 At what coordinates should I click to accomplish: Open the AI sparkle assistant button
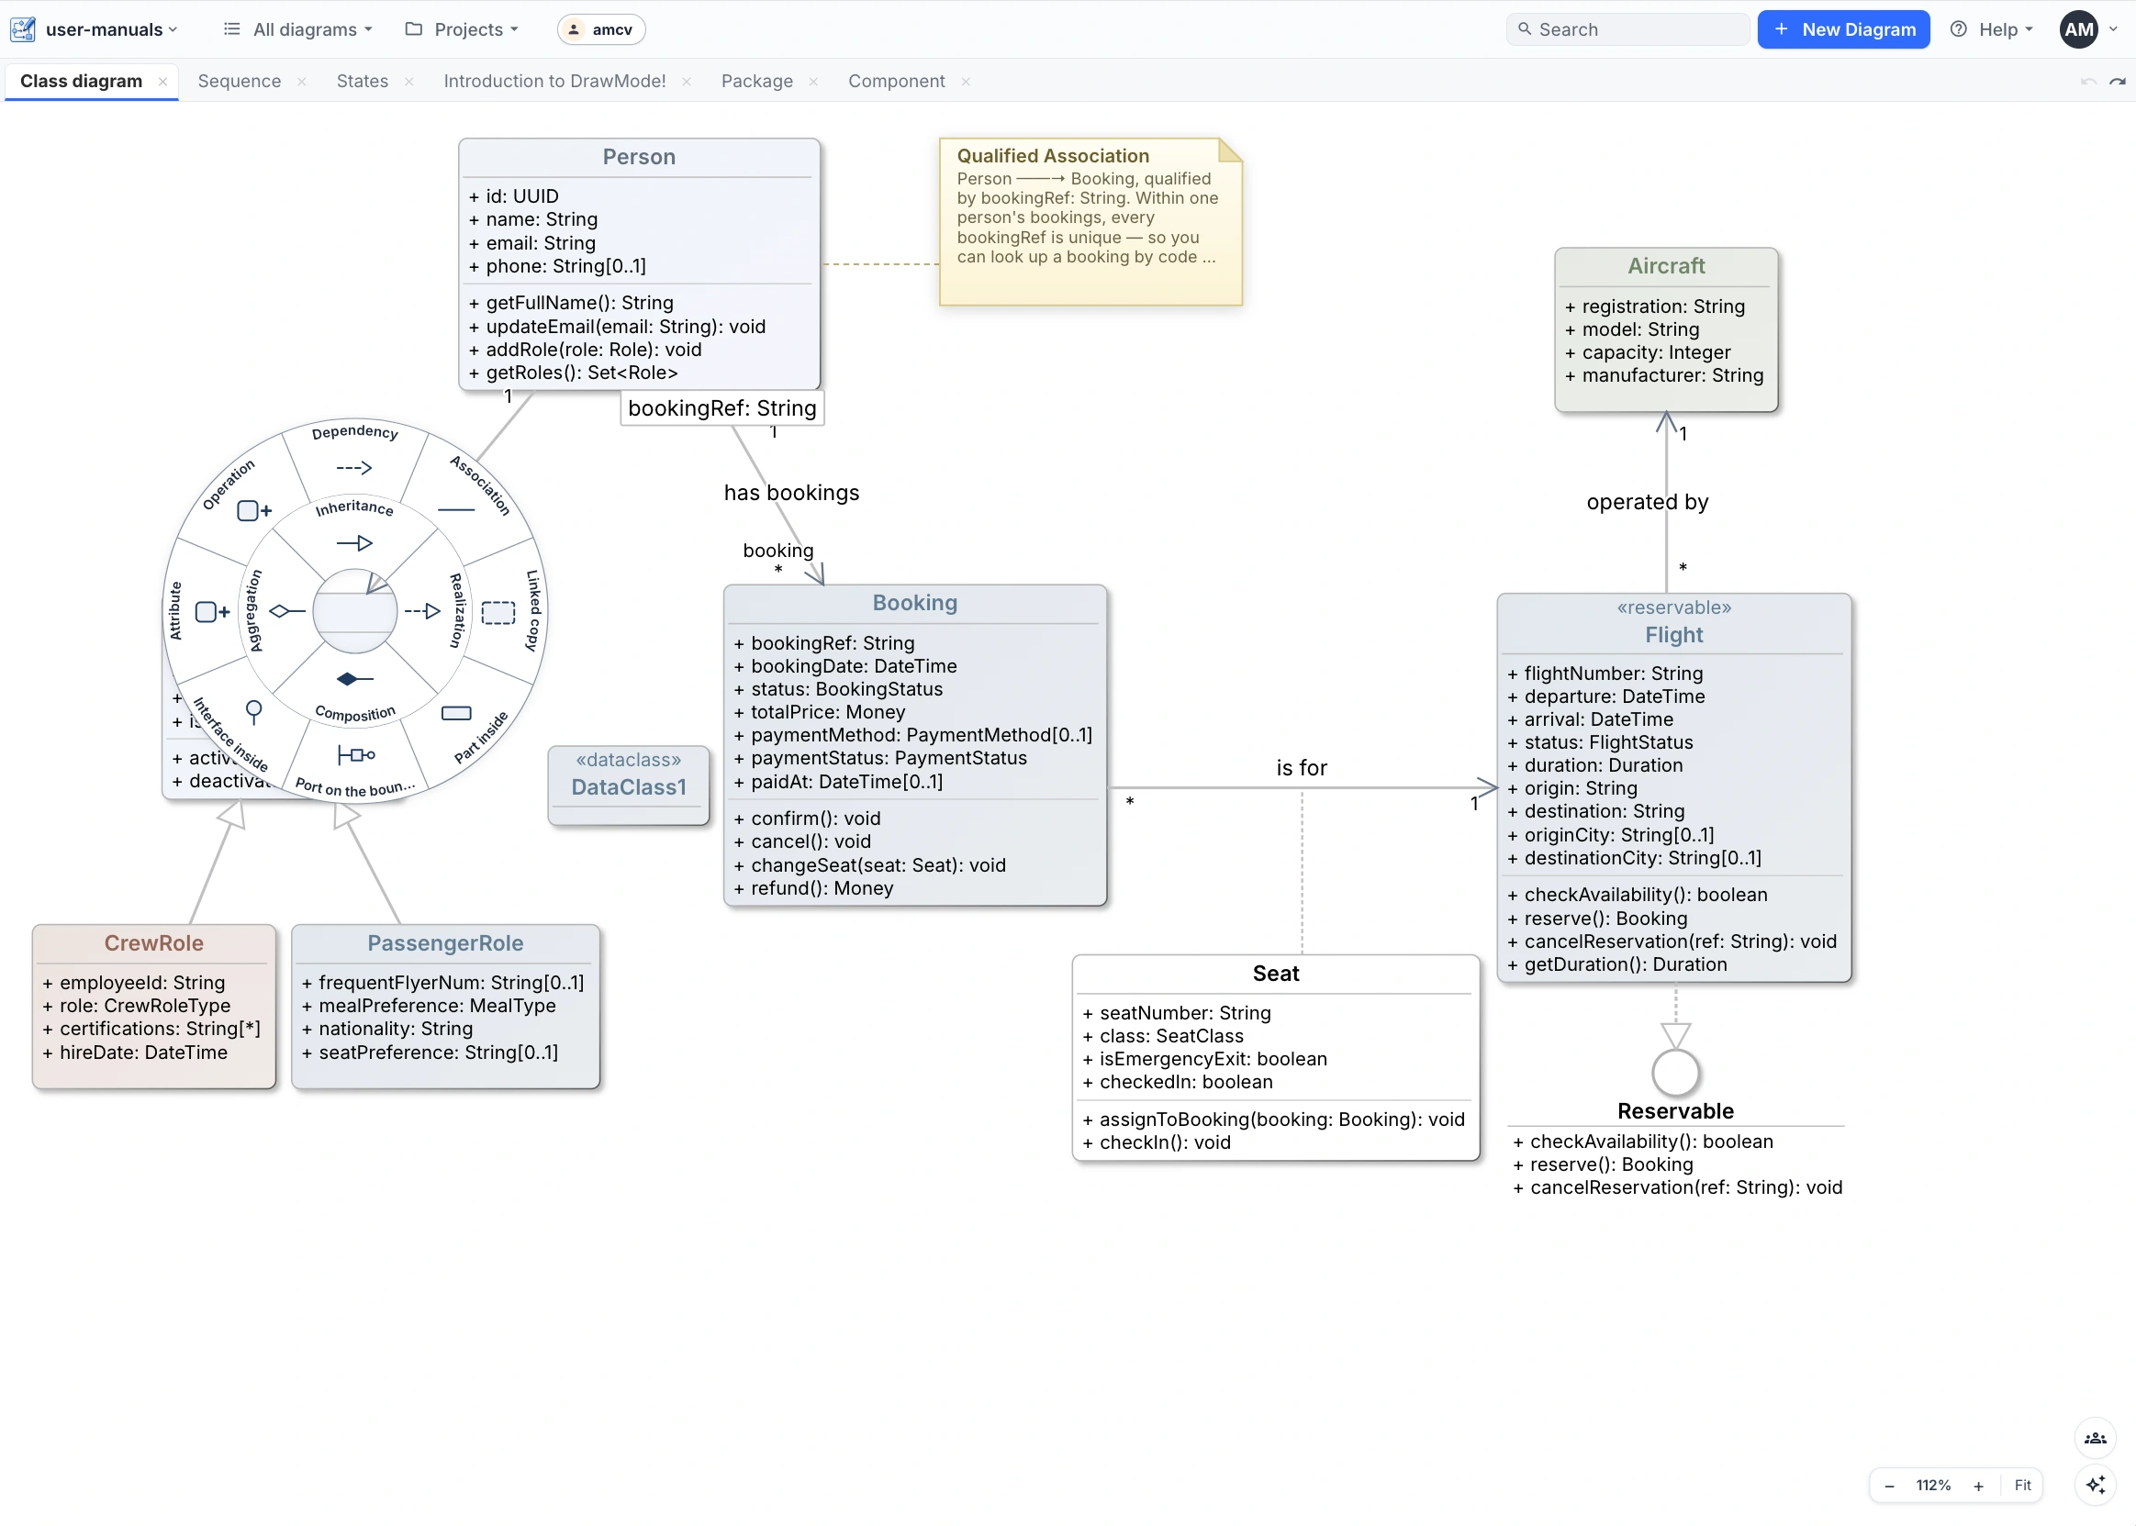(2096, 1485)
